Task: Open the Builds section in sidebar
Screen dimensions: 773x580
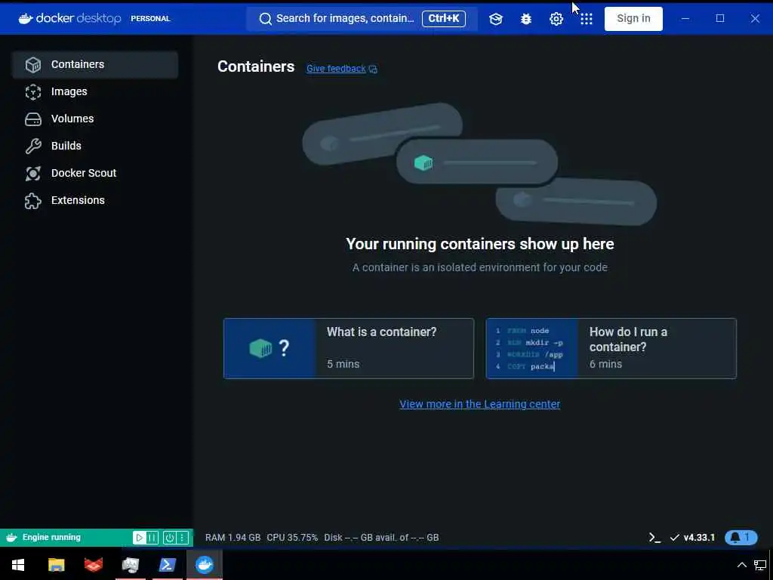Action: (95, 146)
